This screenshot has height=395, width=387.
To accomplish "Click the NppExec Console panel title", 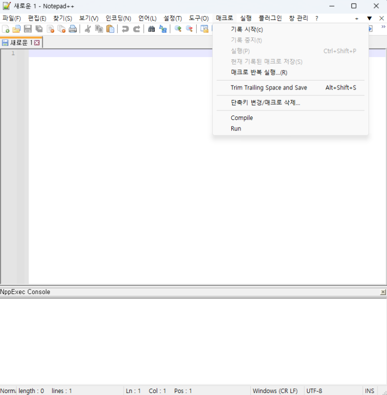I will click(x=25, y=291).
